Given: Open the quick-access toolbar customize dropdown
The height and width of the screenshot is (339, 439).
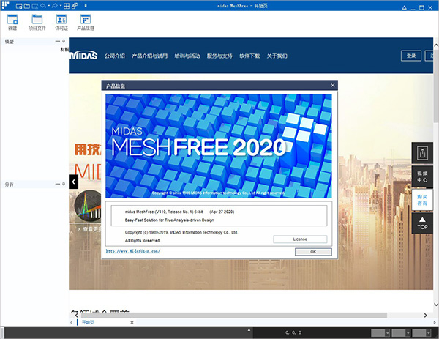Looking at the screenshot, I should tap(86, 6).
